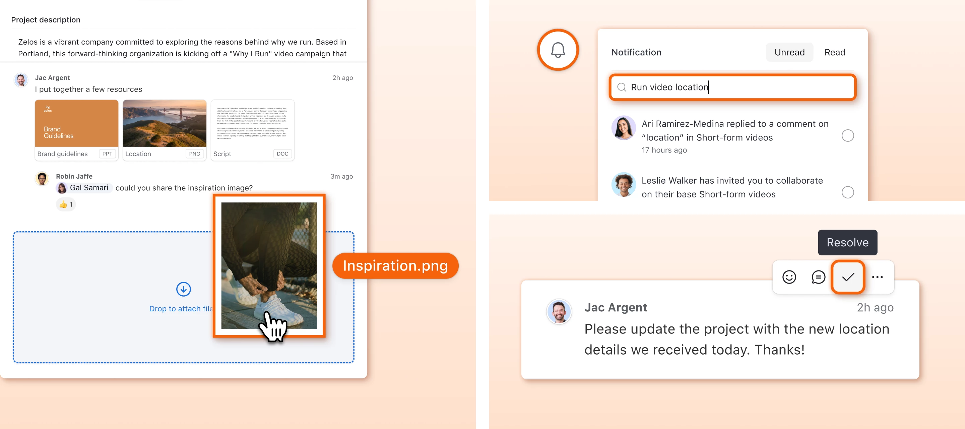This screenshot has height=429, width=965.
Task: Open the emoji reaction picker
Action: [x=789, y=277]
